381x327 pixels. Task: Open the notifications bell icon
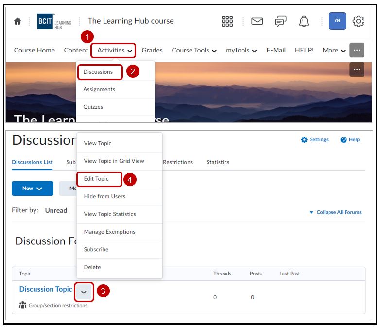click(304, 21)
